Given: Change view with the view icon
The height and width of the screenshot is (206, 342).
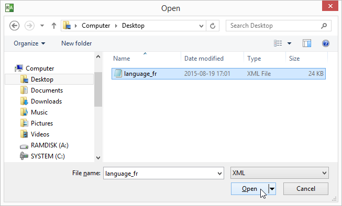Looking at the screenshot, I should [x=278, y=43].
